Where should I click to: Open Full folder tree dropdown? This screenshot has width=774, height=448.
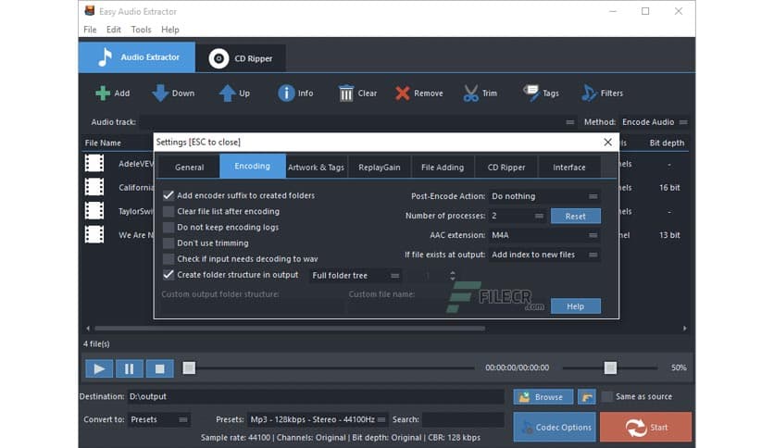pyautogui.click(x=356, y=275)
